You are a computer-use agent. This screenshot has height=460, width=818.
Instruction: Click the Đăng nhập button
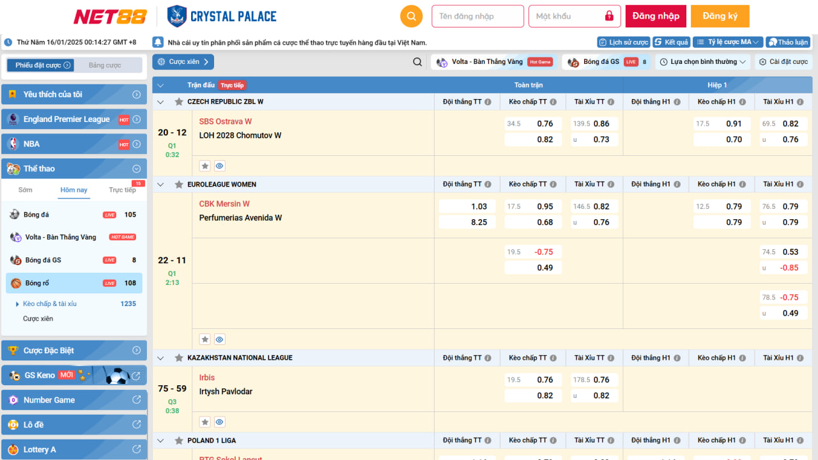(x=656, y=16)
